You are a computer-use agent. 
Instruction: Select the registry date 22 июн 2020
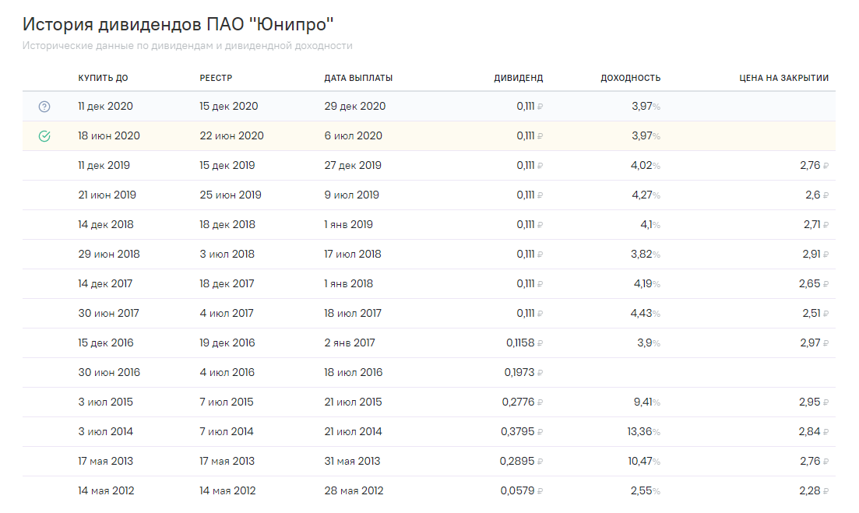[231, 135]
